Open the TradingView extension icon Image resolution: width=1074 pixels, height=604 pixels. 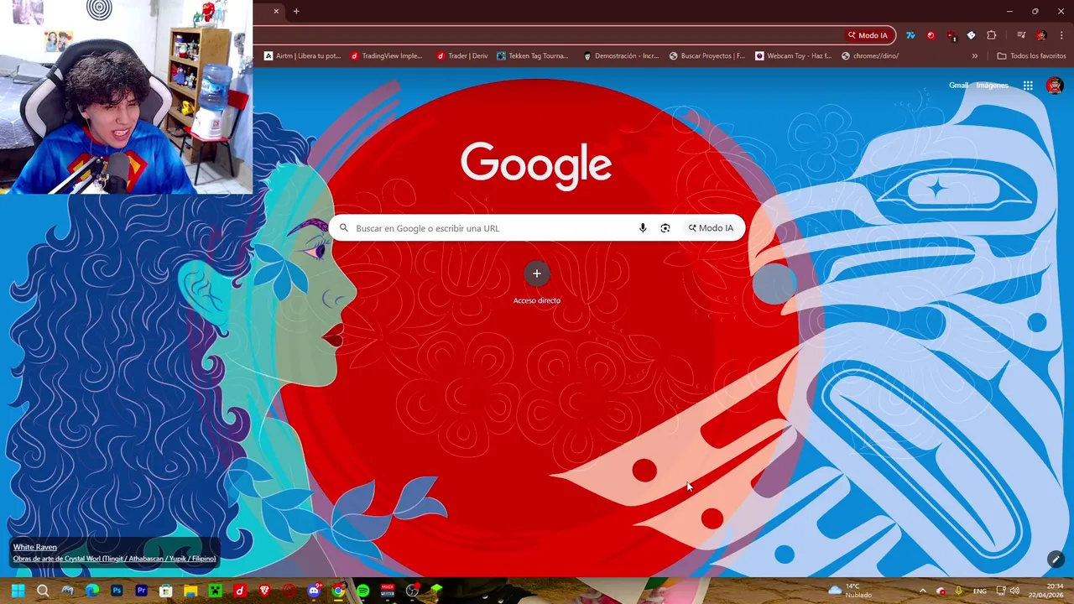910,35
